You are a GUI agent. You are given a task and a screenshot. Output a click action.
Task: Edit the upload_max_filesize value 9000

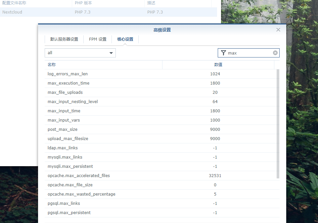(215, 138)
